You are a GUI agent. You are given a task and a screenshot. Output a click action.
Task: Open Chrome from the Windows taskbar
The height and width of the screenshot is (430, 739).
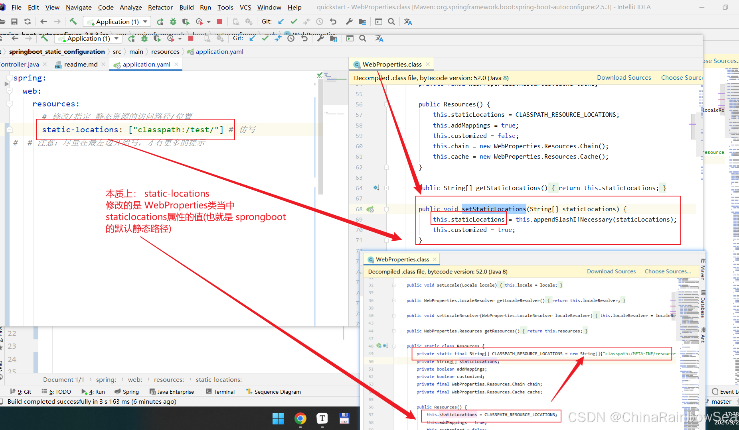click(300, 418)
